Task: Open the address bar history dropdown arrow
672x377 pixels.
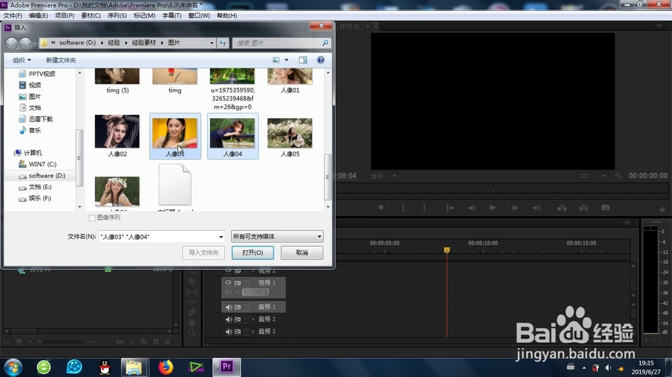Action: [211, 43]
